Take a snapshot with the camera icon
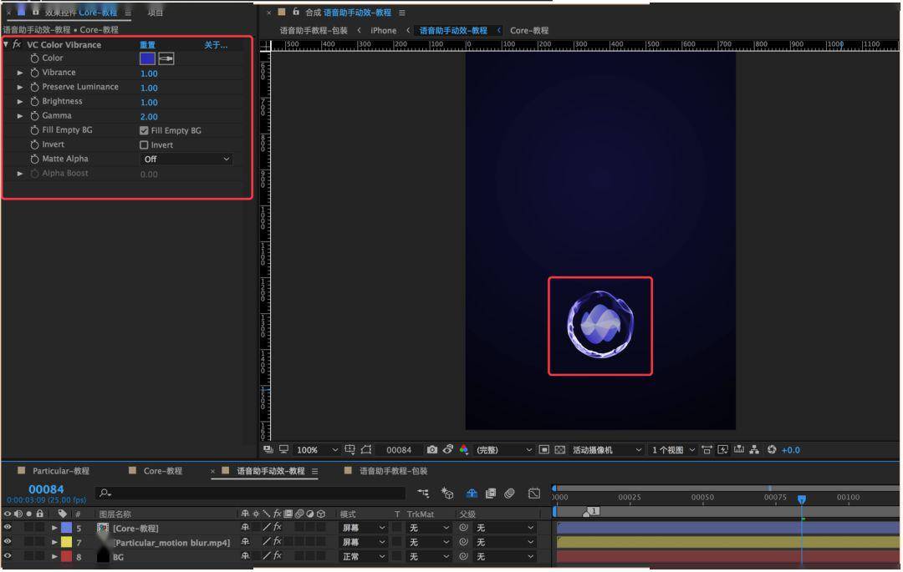This screenshot has width=903, height=572. tap(432, 449)
